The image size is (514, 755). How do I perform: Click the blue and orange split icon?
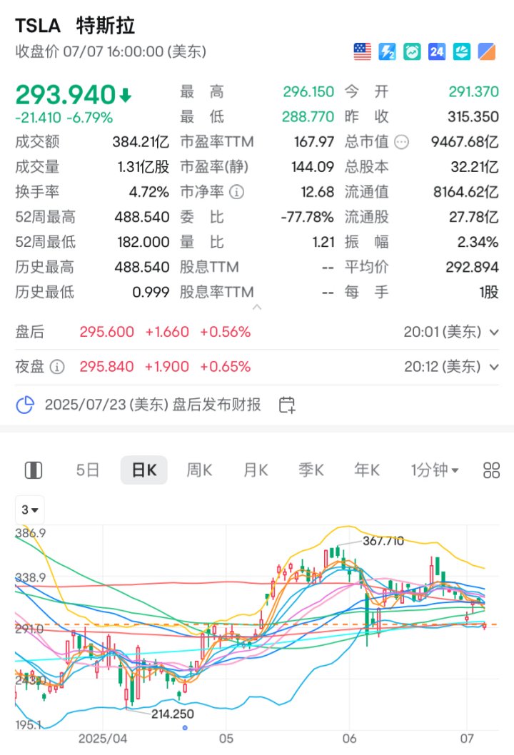coord(487,51)
